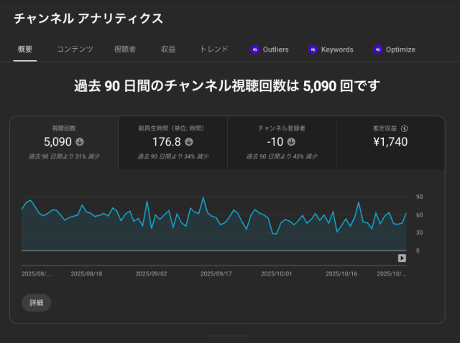460x343 pixels.
Task: Click the clock icon next to 推定収益
Action: pyautogui.click(x=405, y=128)
